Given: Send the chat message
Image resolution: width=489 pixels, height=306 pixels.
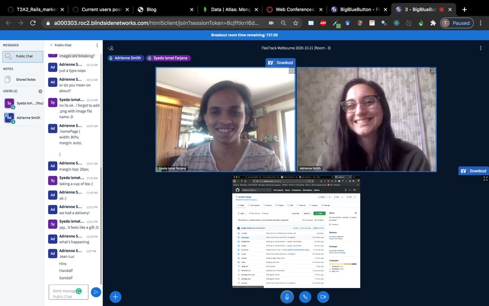Looking at the screenshot, I should tap(96, 292).
